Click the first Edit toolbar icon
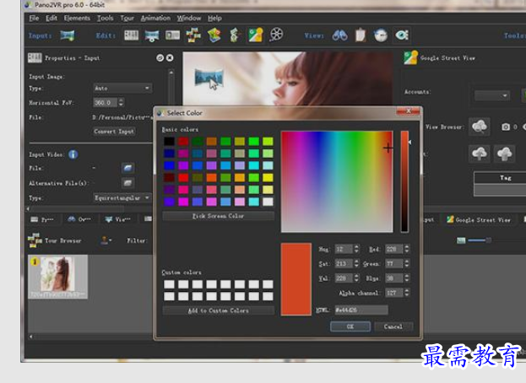 tap(131, 35)
